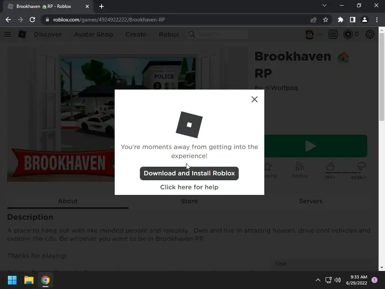Open the Create page
Screen dimensions: 385x289
coord(136,34)
